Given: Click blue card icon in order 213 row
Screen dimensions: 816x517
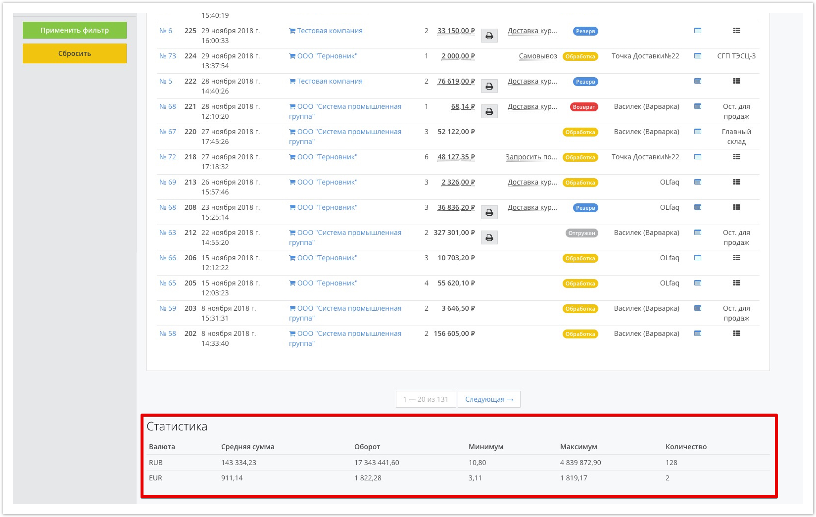Looking at the screenshot, I should pos(698,182).
